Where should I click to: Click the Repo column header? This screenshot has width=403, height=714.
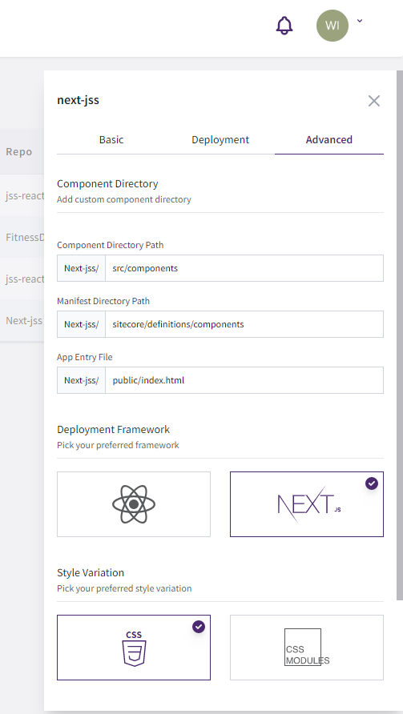tap(19, 151)
